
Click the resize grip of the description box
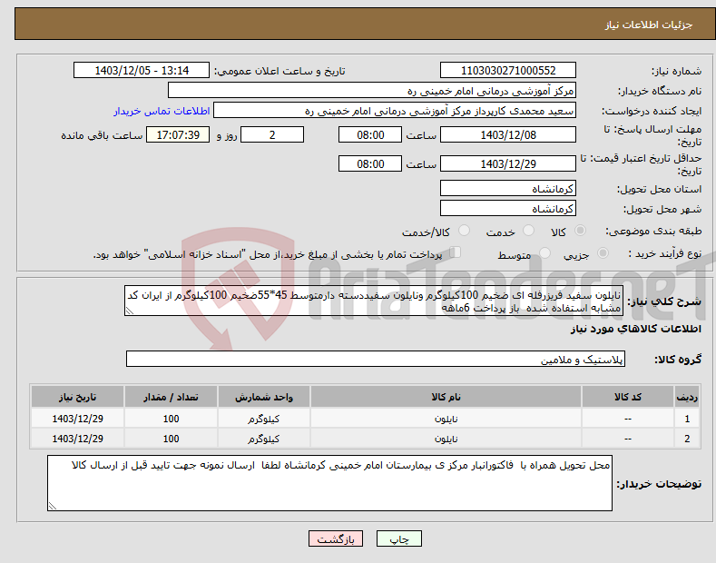click(130, 311)
